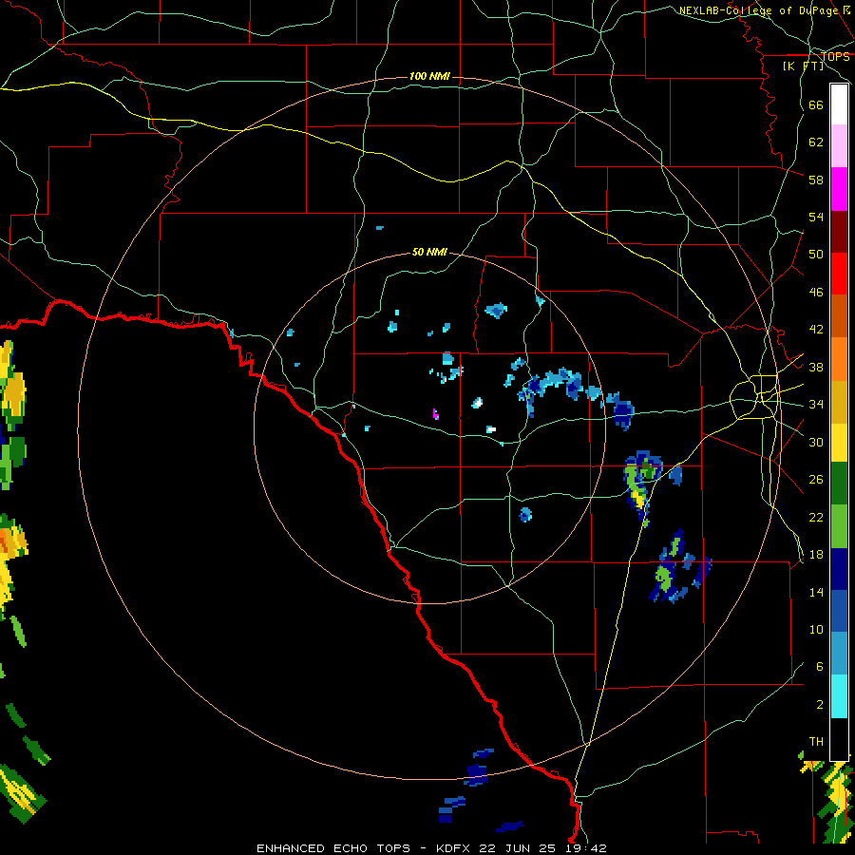Click the small magenta echo near radar center

(436, 414)
